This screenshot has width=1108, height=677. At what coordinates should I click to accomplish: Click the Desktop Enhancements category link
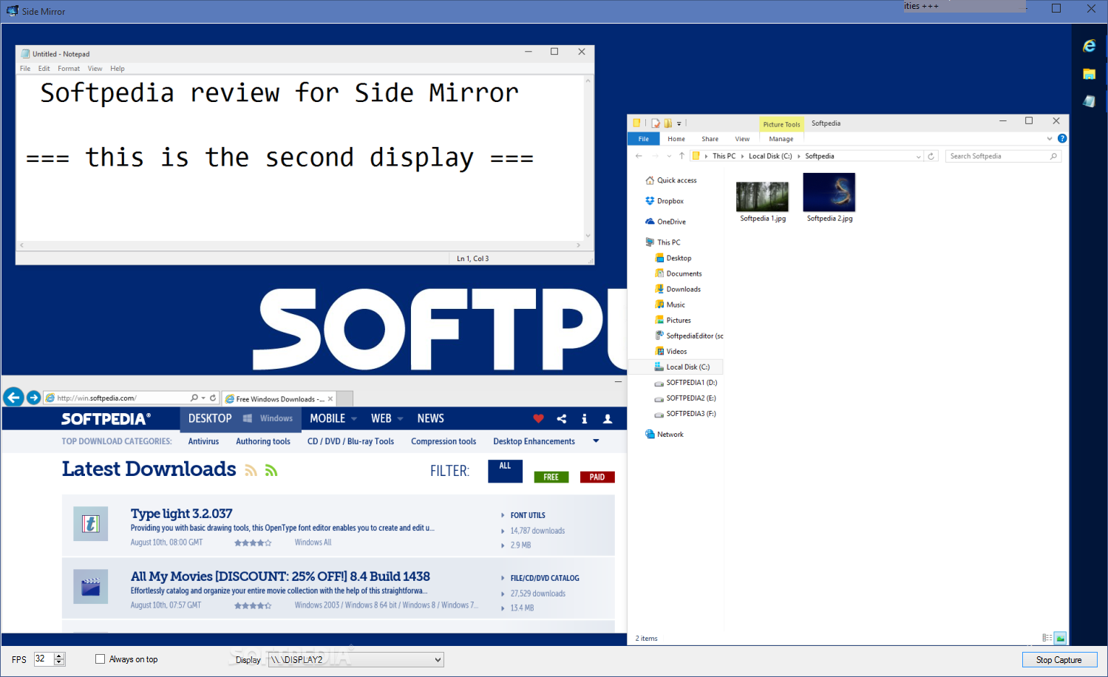pos(534,441)
